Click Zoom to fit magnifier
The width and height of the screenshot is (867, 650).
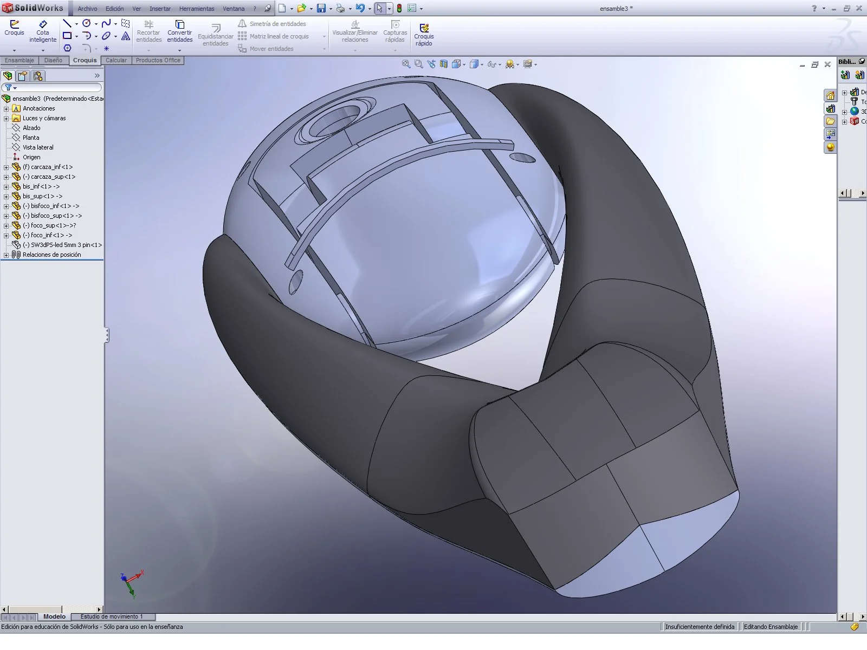[406, 64]
